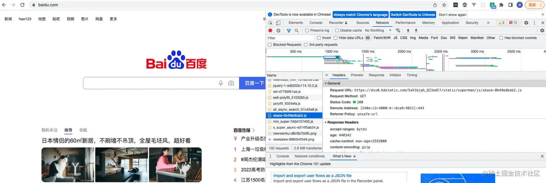546x183 pixels.
Task: Open Import and export user flows link
Action: tap(312, 176)
